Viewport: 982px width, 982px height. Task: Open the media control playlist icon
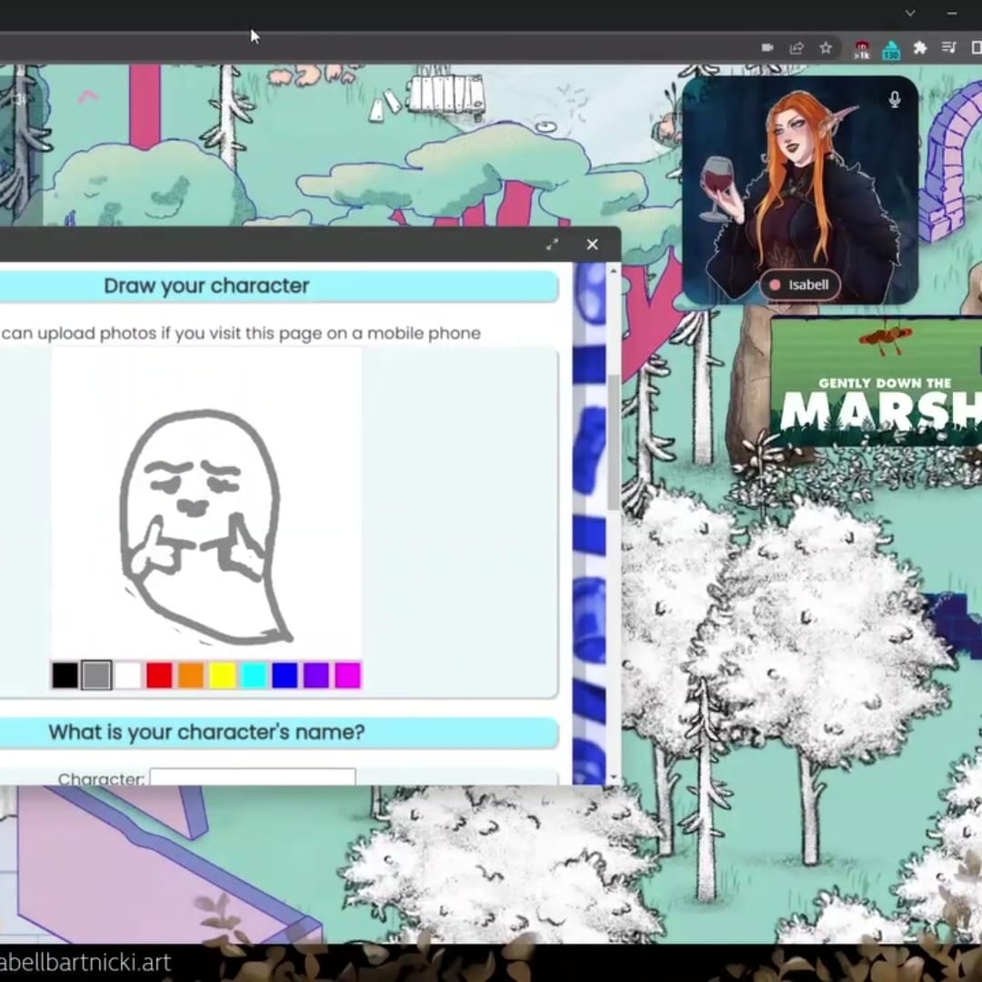tap(948, 47)
